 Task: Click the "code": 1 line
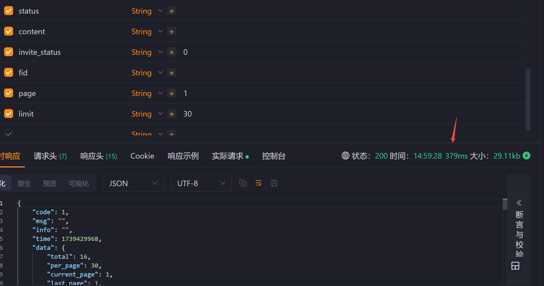click(50, 212)
